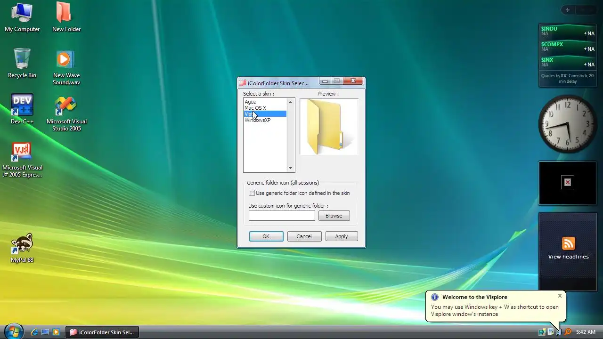
Task: Select the New Folder desktop icon
Action: pyautogui.click(x=66, y=18)
